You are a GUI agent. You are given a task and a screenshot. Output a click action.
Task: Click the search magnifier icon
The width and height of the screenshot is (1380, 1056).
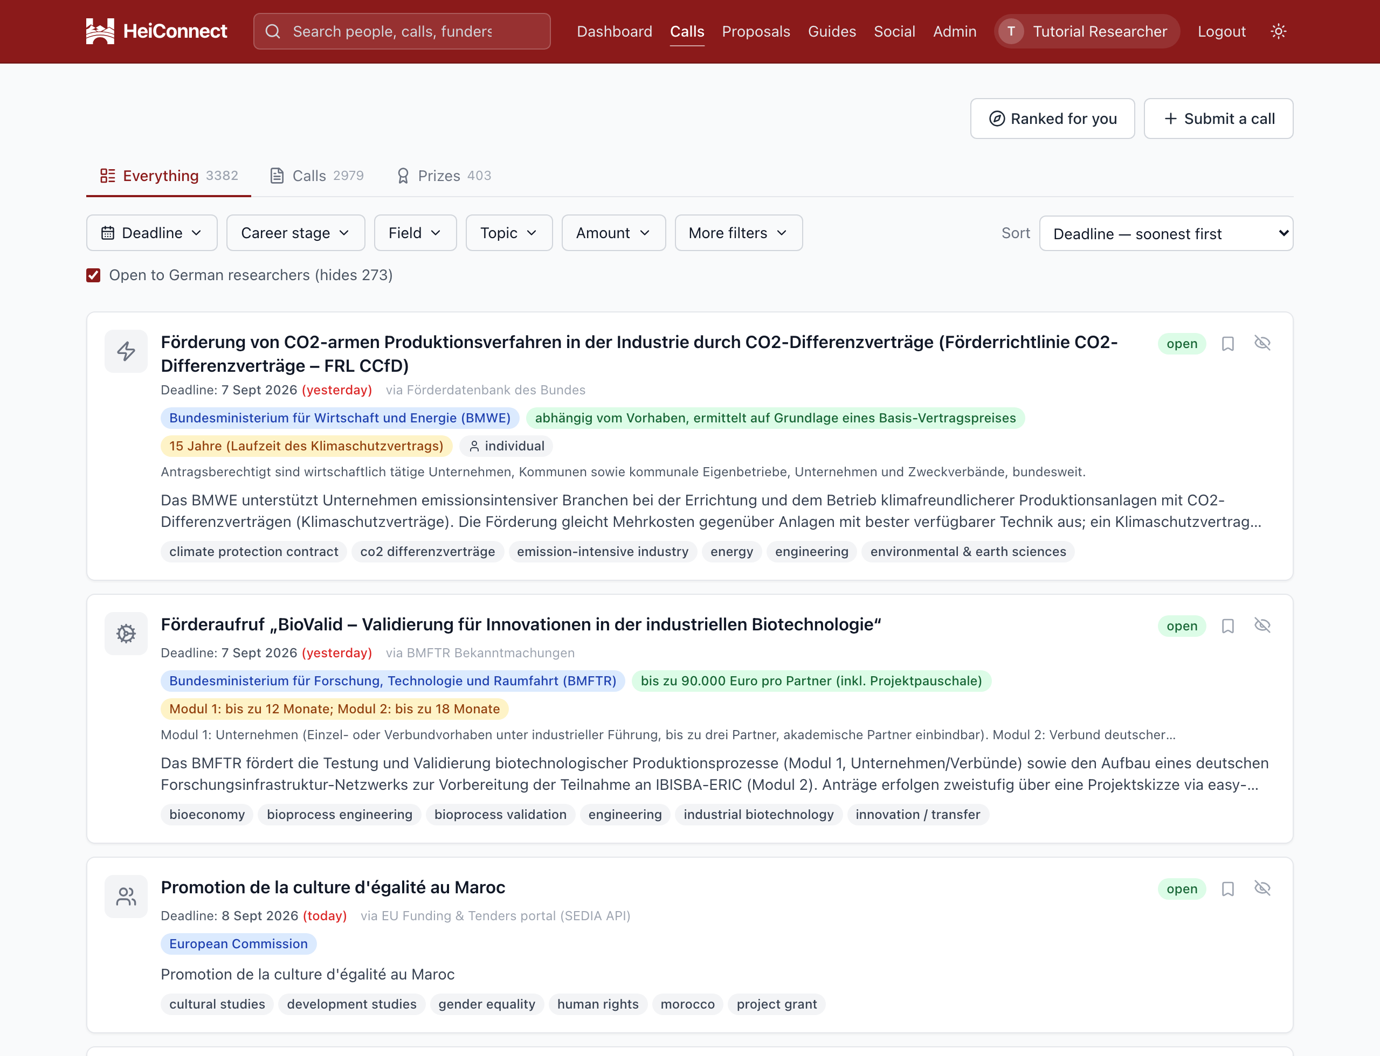(x=272, y=31)
